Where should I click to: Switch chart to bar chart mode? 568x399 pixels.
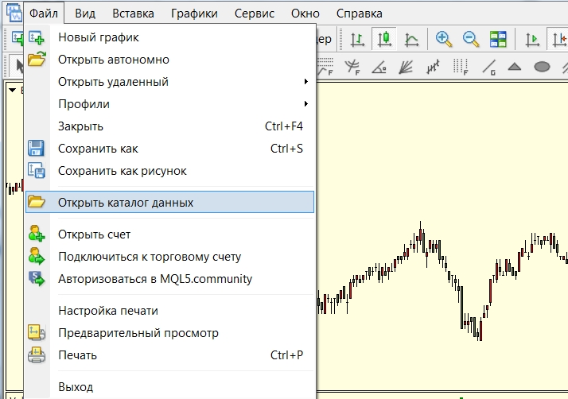357,39
